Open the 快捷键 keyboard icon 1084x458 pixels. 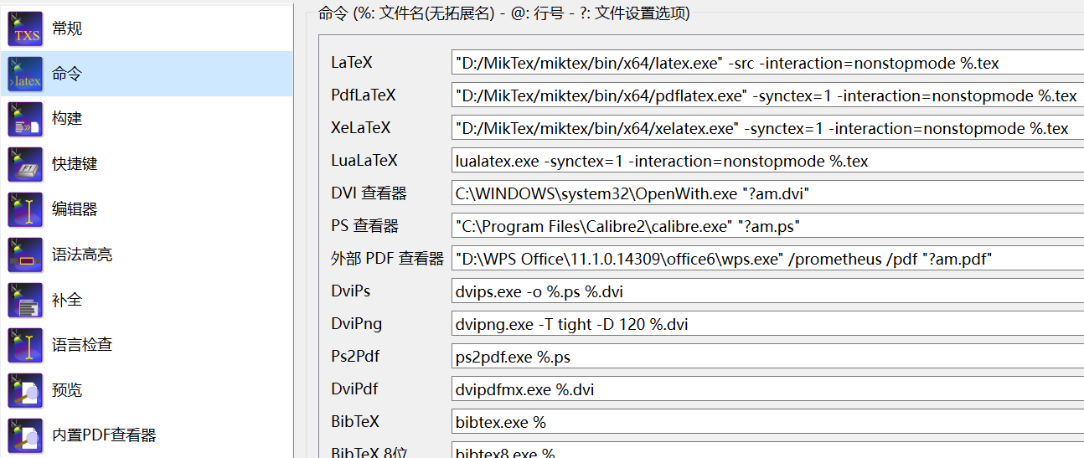point(25,164)
